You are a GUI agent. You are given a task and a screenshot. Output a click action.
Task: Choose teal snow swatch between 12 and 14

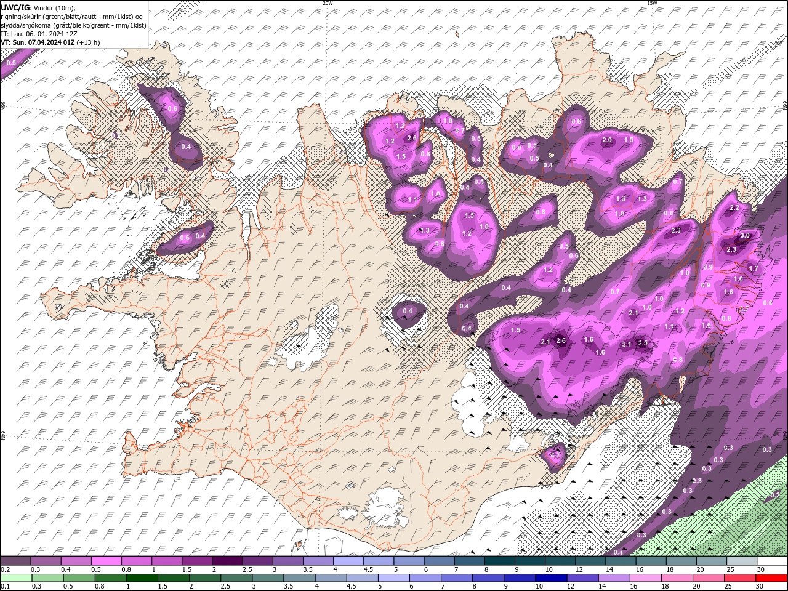coord(590,561)
